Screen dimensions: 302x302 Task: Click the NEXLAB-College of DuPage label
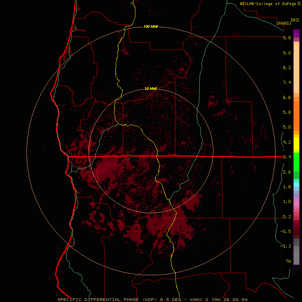click(268, 4)
